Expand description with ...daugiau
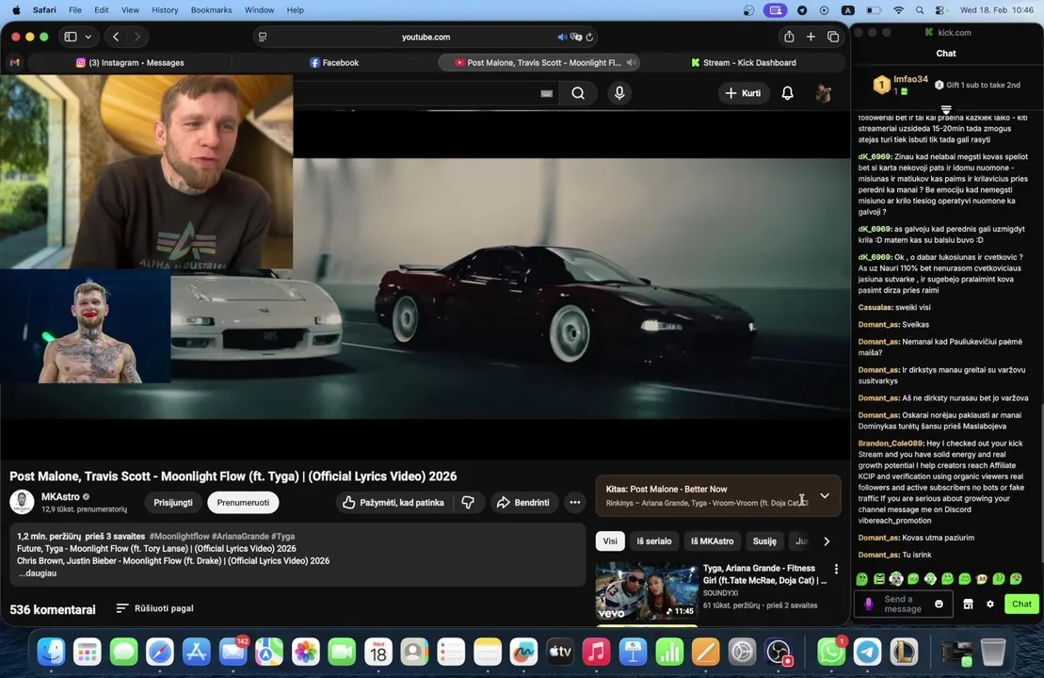The height and width of the screenshot is (678, 1044). coord(37,573)
